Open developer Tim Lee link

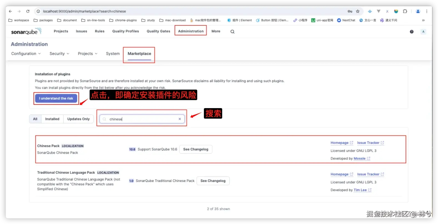(363, 190)
